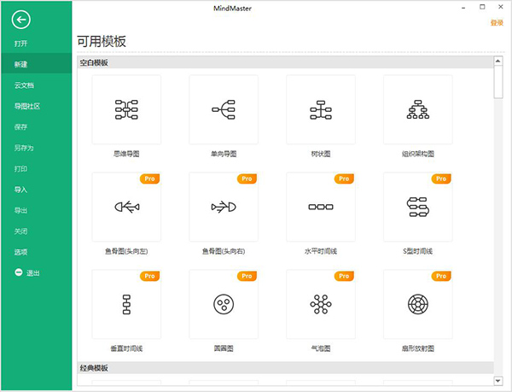Select the S型时间线 S-shaped timeline icon

click(x=418, y=207)
